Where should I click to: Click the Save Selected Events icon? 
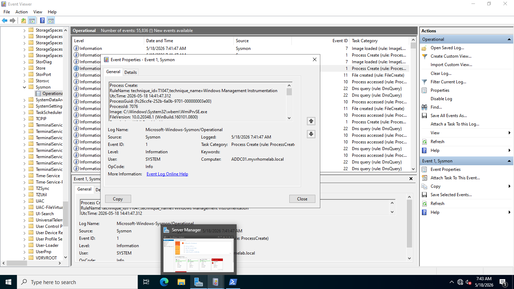pos(424,195)
